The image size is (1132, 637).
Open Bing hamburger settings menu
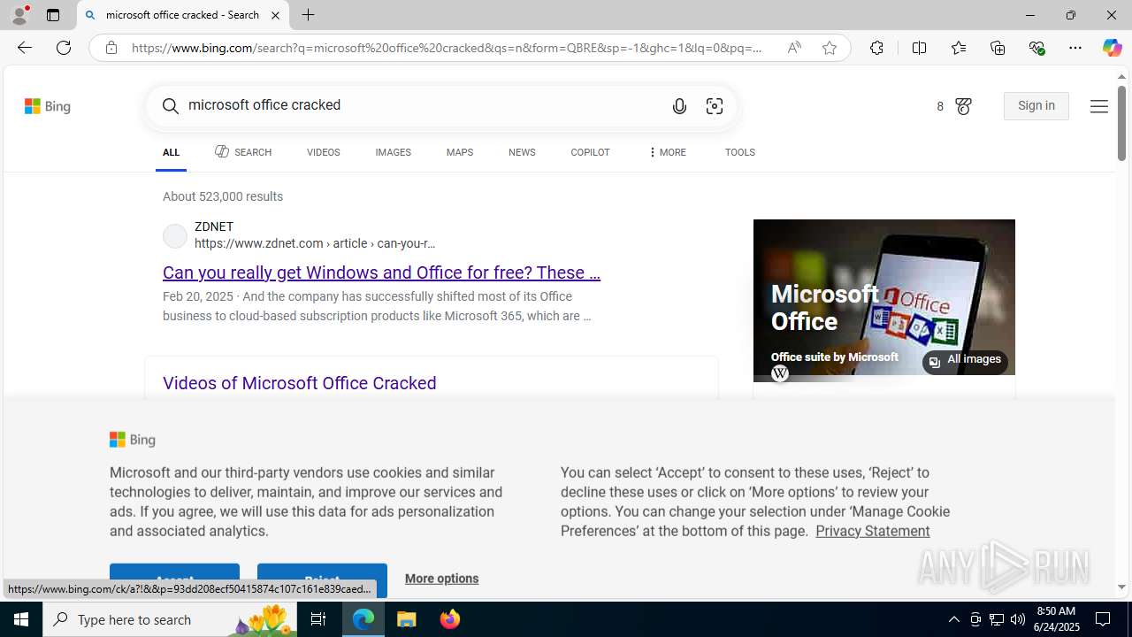[x=1098, y=106]
